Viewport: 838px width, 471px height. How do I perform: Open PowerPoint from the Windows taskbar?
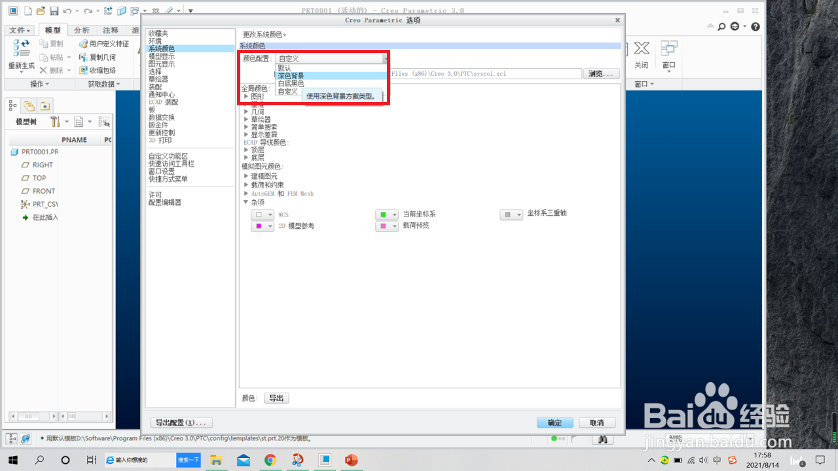pyautogui.click(x=352, y=461)
